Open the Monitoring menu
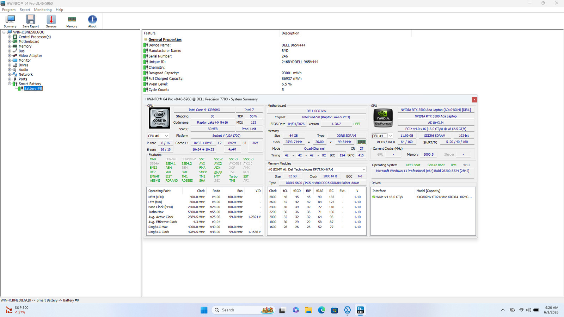The height and width of the screenshot is (317, 564). (x=43, y=10)
